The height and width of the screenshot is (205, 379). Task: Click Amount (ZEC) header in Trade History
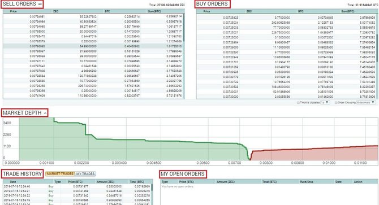point(105,182)
